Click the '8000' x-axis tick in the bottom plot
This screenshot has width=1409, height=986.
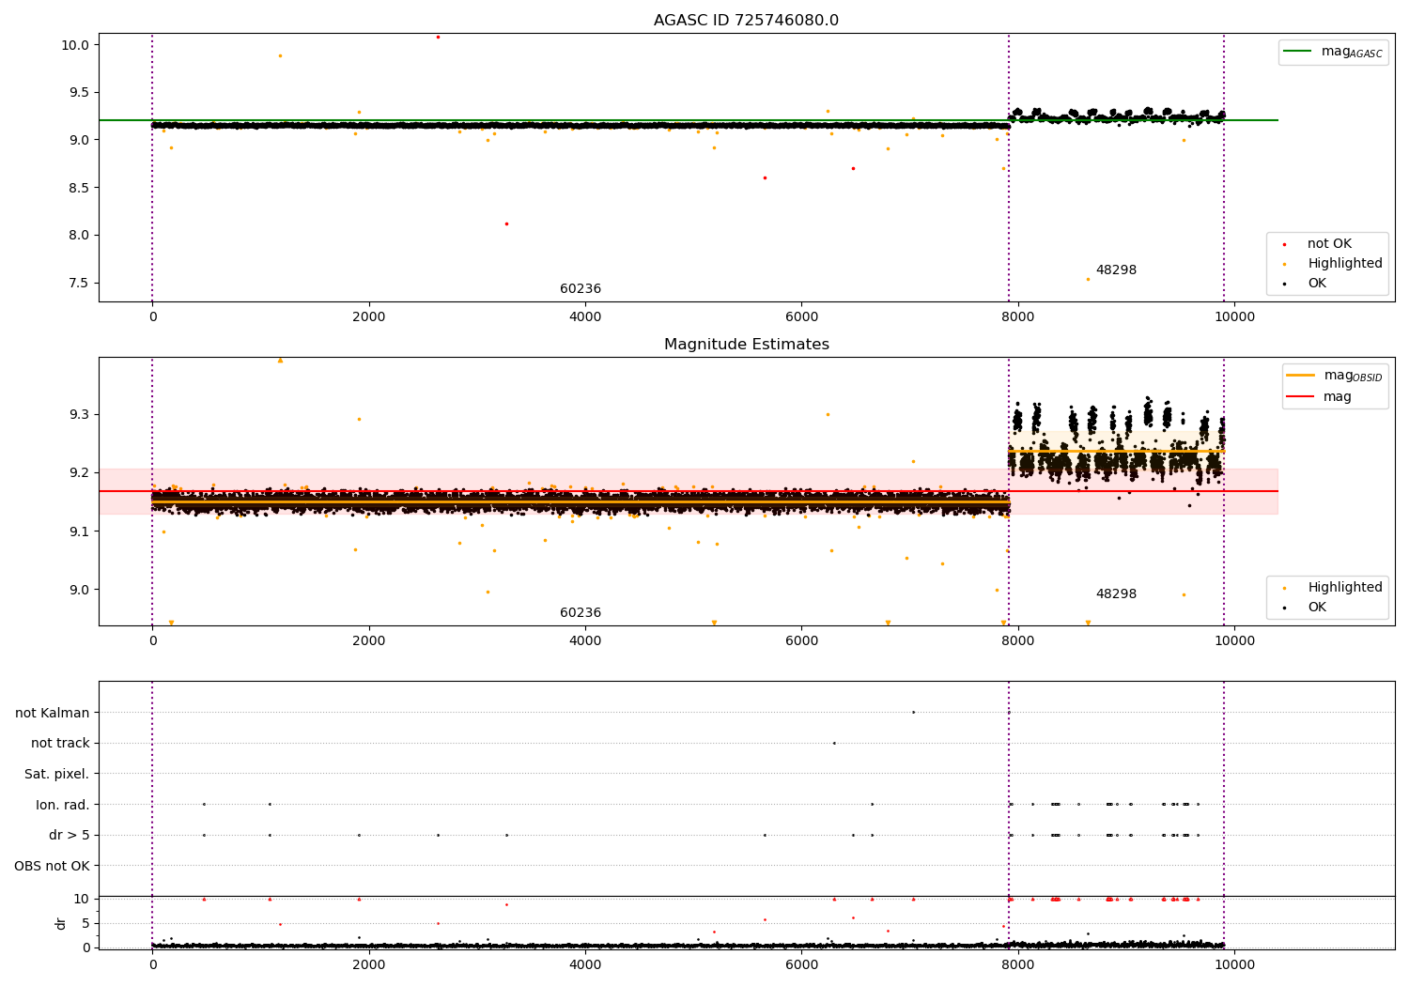(x=1018, y=965)
